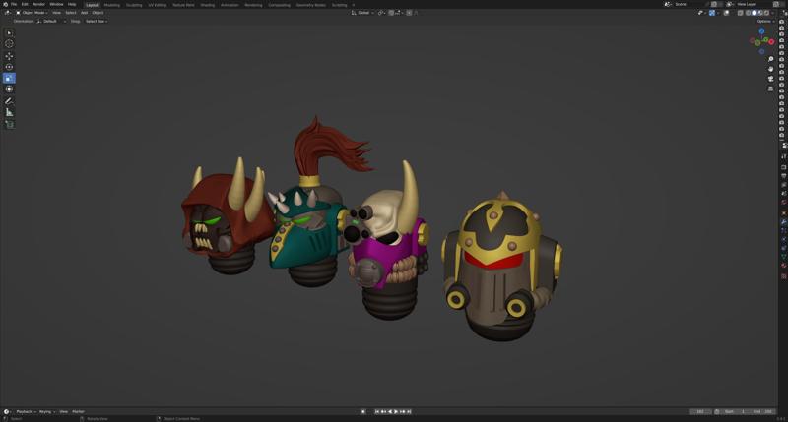The height and width of the screenshot is (422, 788).
Task: Activate the Rotate tool
Action: [10, 67]
